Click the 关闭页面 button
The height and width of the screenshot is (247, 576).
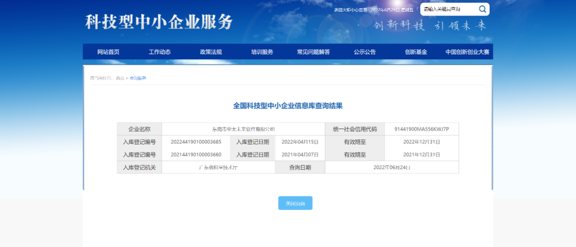click(x=295, y=203)
